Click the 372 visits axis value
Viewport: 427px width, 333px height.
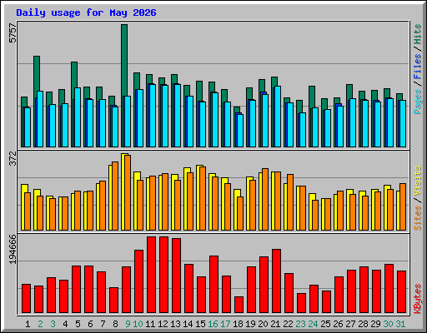(13, 158)
